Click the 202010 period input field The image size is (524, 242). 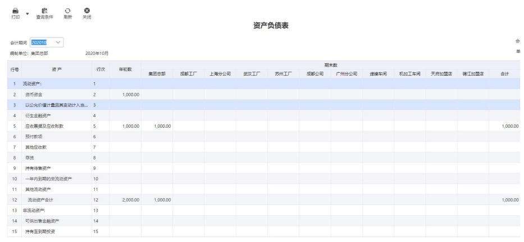pyautogui.click(x=40, y=43)
